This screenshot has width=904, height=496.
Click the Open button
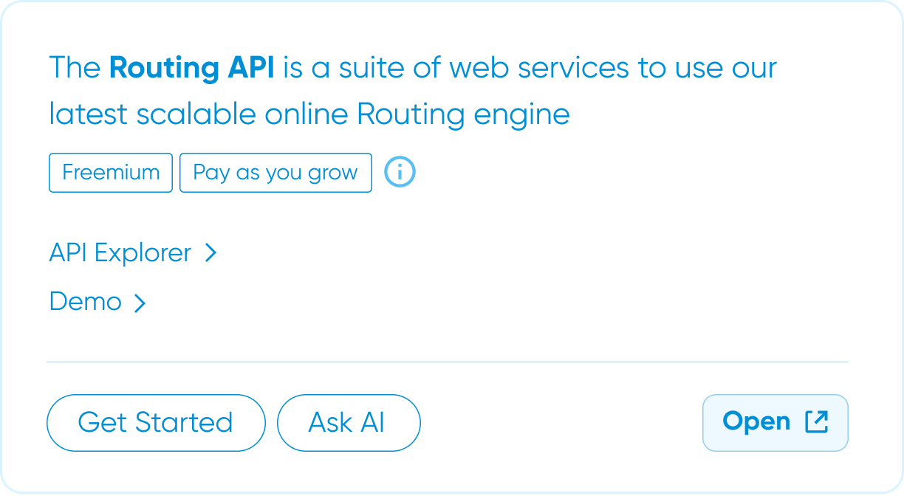click(774, 422)
